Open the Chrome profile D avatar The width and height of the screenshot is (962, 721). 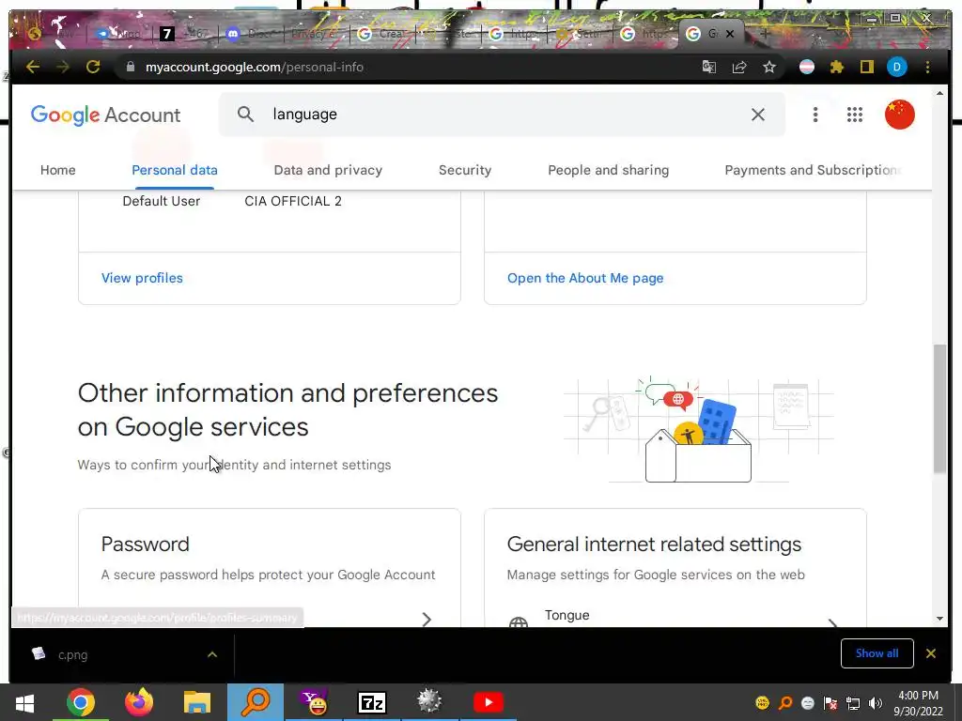(897, 67)
